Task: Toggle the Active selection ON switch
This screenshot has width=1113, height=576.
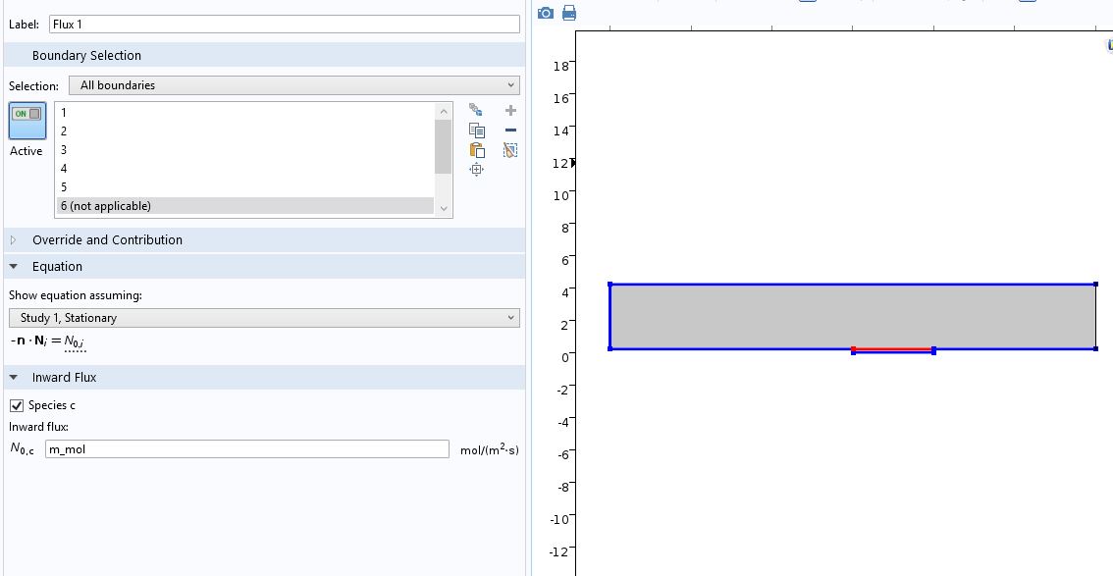Action: (x=26, y=115)
